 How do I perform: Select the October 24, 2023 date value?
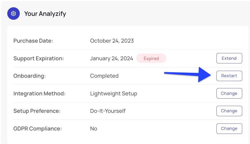pyautogui.click(x=112, y=41)
